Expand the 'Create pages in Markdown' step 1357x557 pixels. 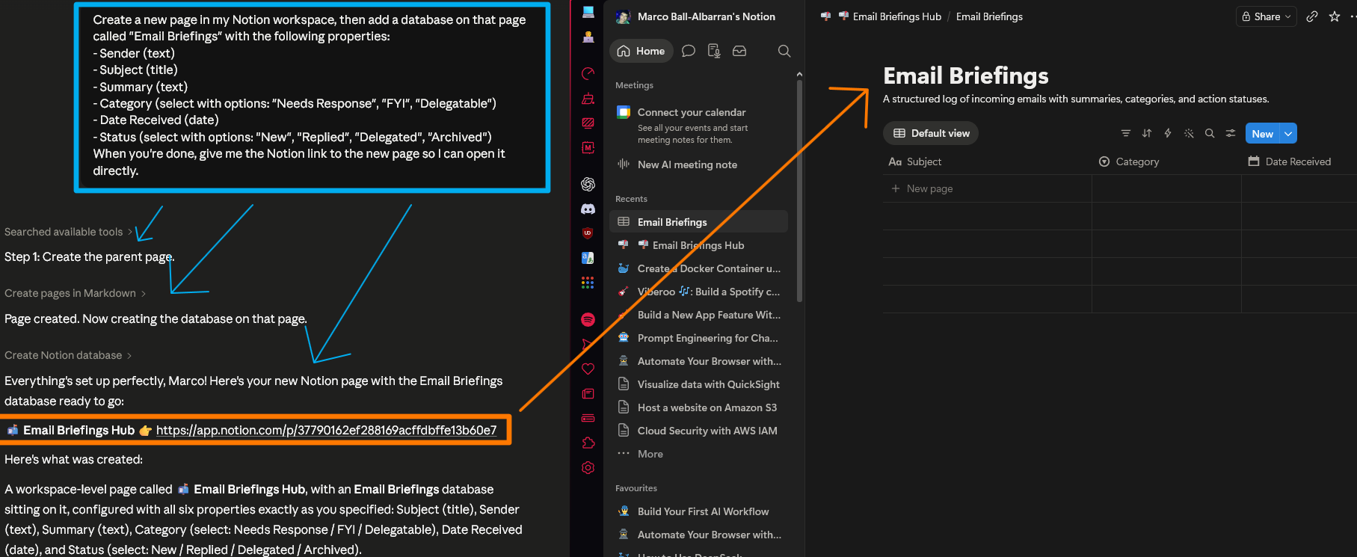click(x=75, y=293)
